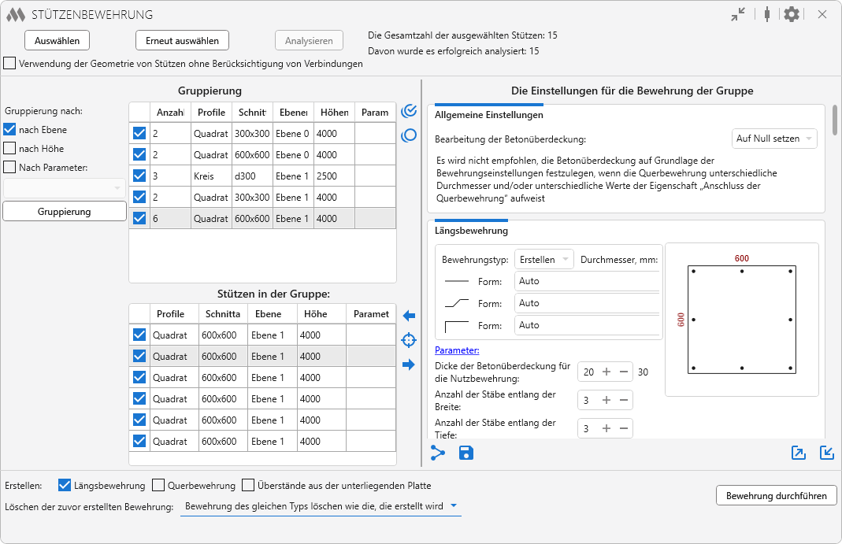Increase concrete cover thickness with plus

tap(606, 372)
